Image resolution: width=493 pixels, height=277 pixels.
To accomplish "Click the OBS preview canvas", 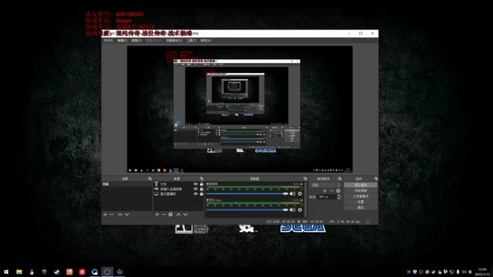I will (x=240, y=110).
